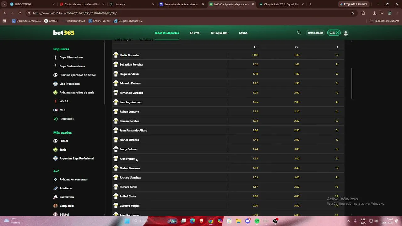
Task: Open Mis apuestas
Action: [219, 33]
